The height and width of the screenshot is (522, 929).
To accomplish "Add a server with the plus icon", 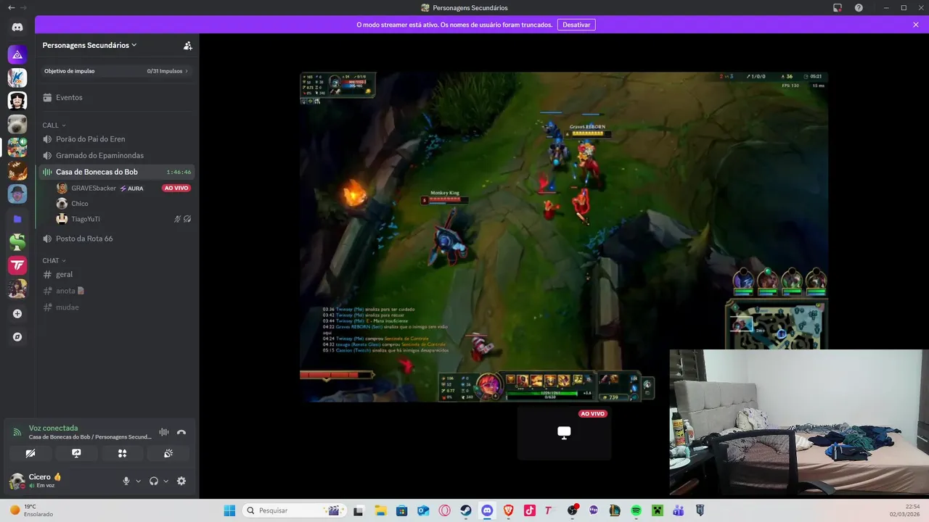I will (x=17, y=314).
